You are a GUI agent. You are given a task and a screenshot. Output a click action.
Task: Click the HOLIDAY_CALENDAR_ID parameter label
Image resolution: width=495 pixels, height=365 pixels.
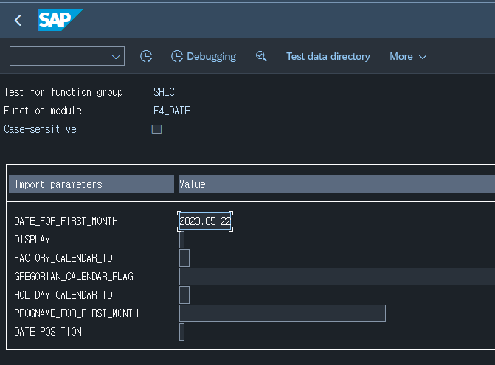(63, 295)
